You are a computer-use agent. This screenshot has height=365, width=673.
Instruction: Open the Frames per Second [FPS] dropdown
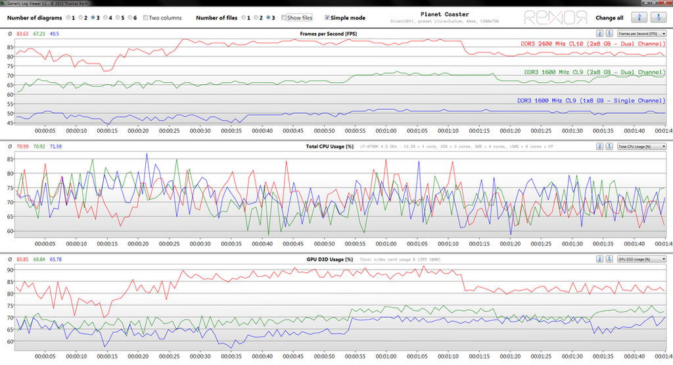[641, 34]
